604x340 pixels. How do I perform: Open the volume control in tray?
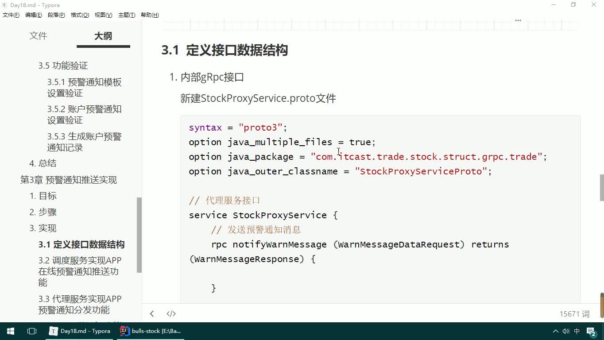coord(565,331)
